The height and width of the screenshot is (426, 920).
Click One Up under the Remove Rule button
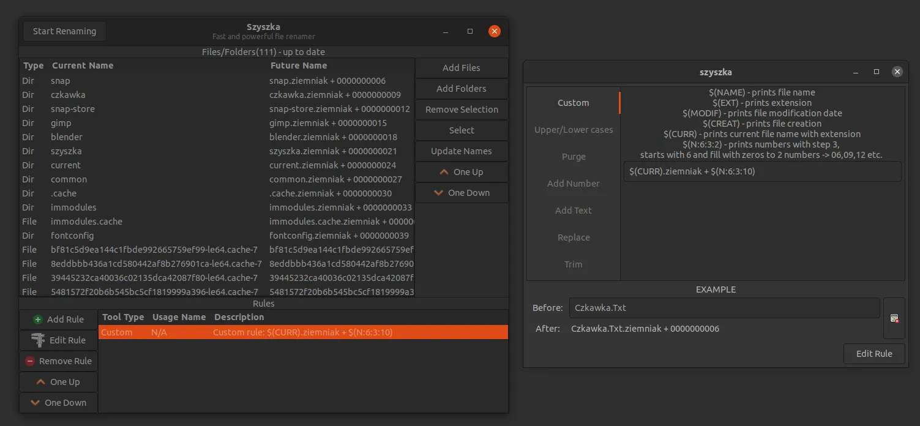(58, 382)
